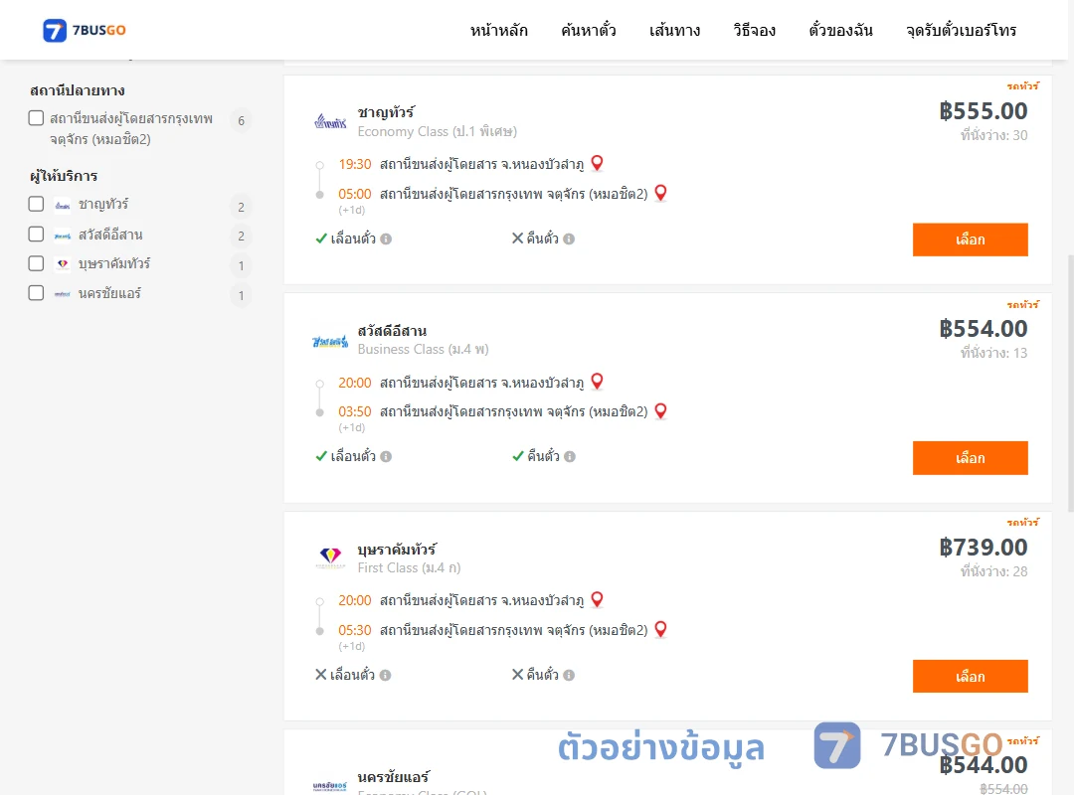Click the page vertical scrollbar
Viewport: 1074px width, 795px height.
pyautogui.click(x=1071, y=384)
